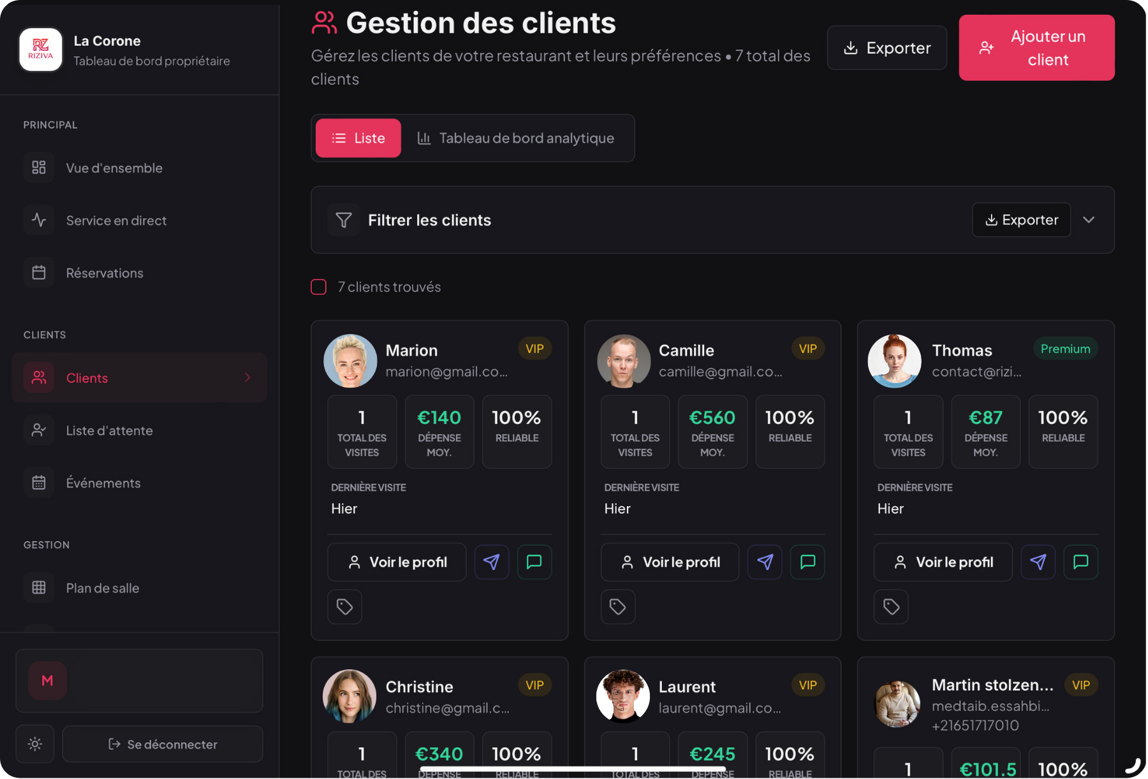This screenshot has width=1148, height=779.
Task: Expand the Clients submenu arrow
Action: tap(248, 377)
